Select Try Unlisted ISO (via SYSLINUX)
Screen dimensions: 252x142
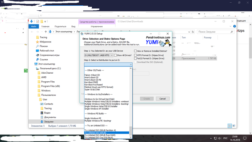99,137
